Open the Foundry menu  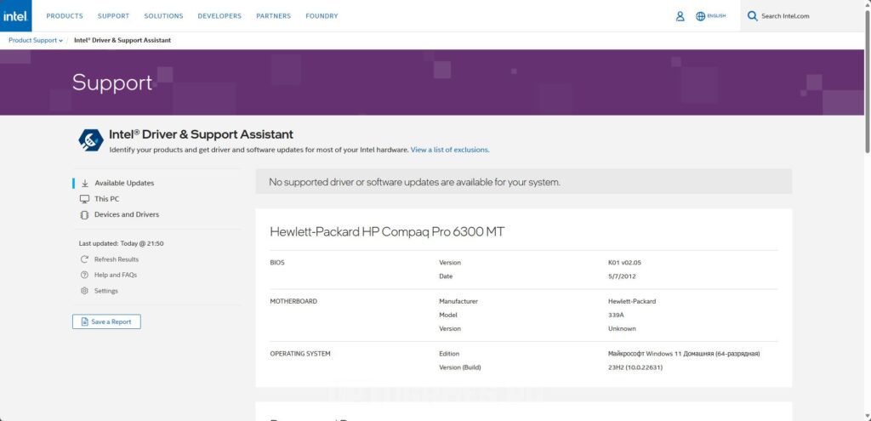click(322, 16)
